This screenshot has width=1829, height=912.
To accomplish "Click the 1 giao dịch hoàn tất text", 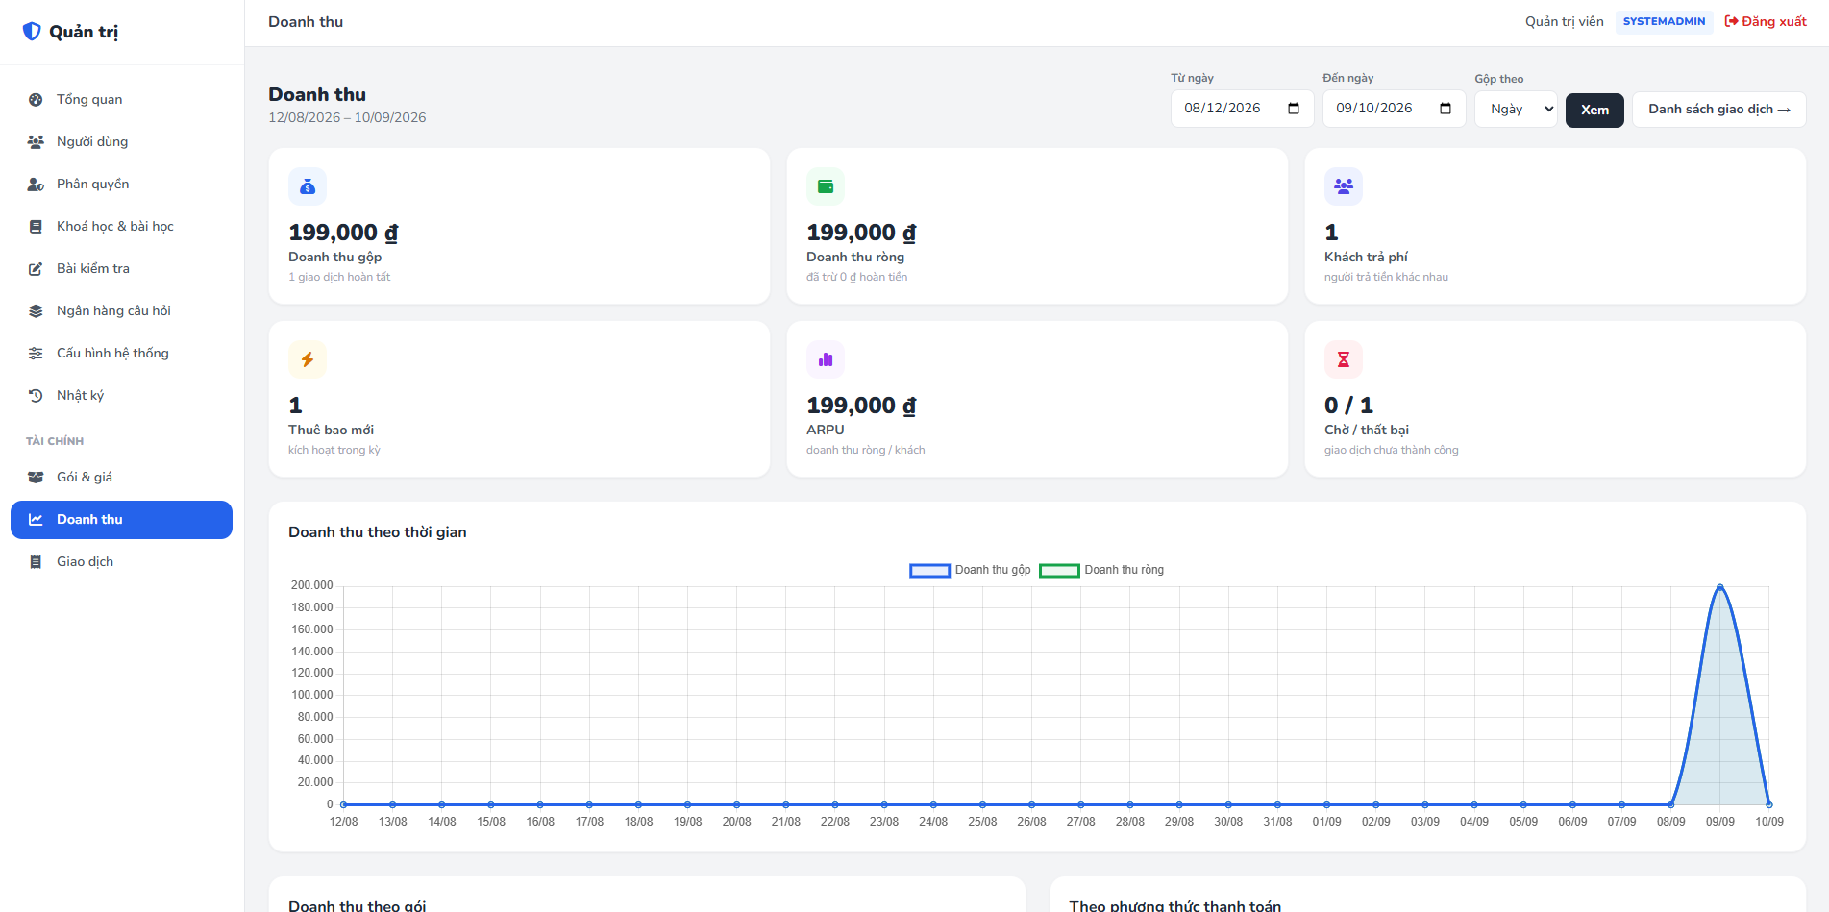I will point(339,278).
